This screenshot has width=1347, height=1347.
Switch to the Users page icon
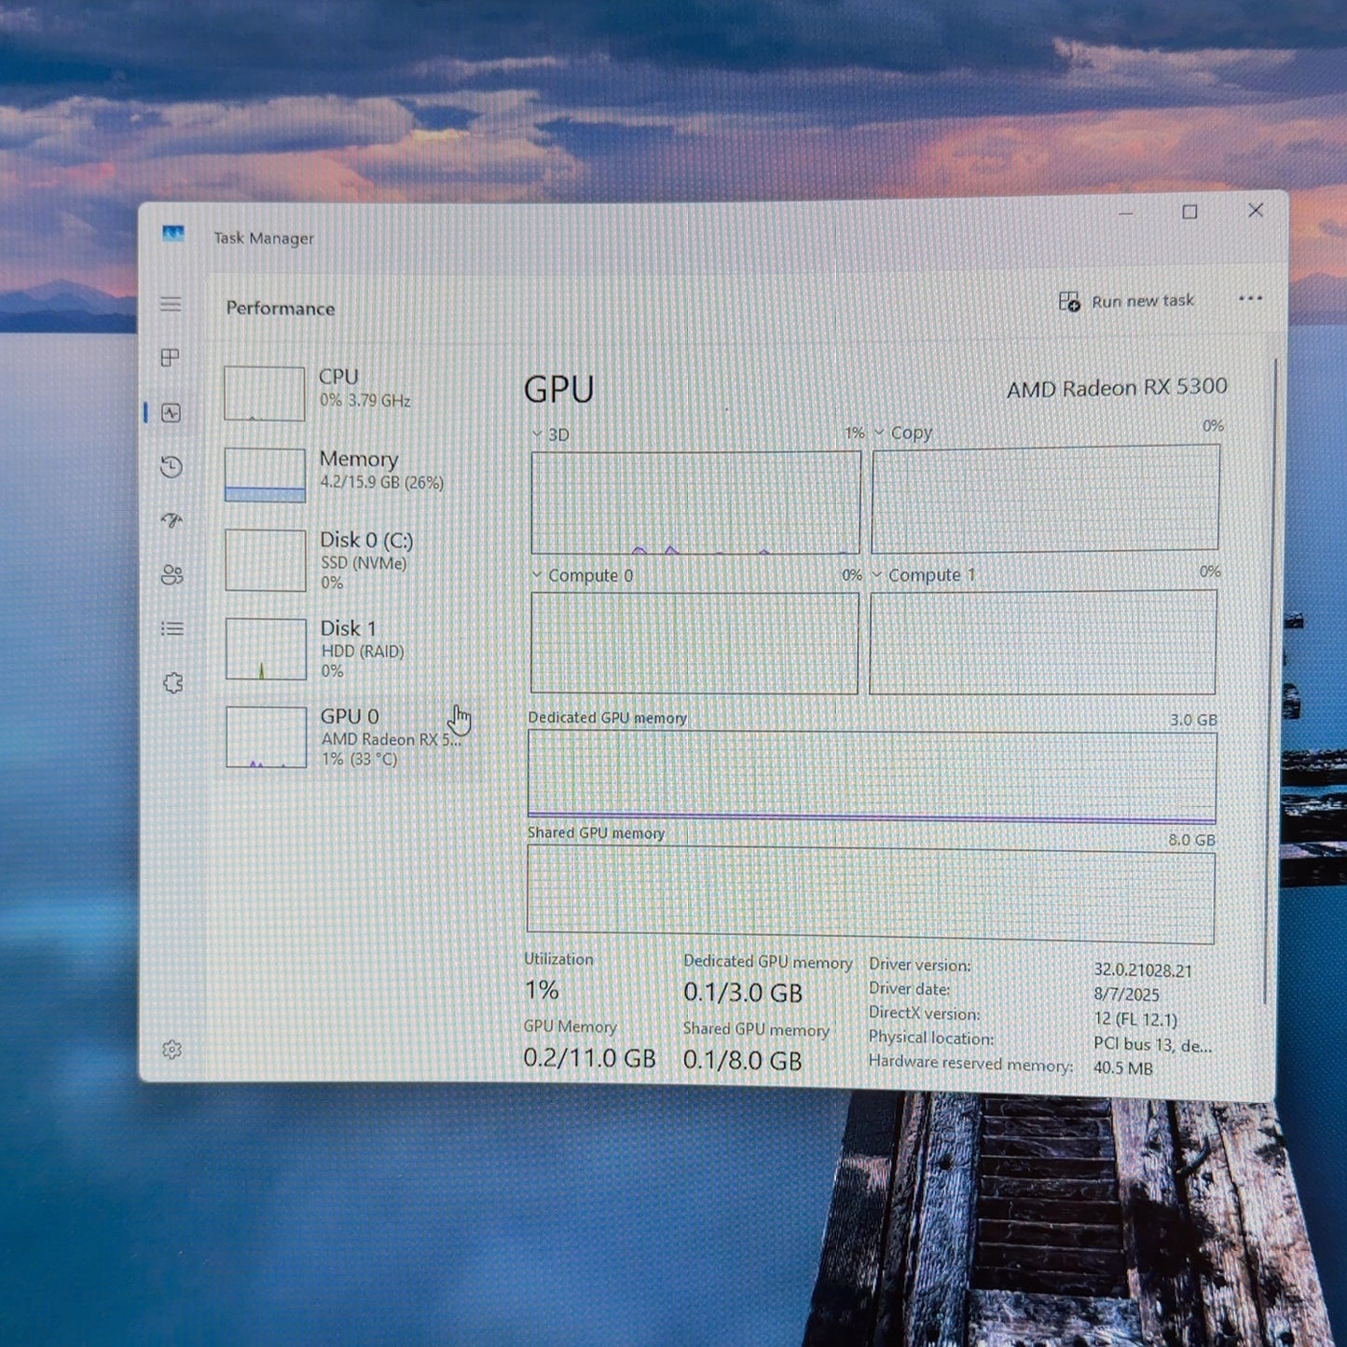pyautogui.click(x=172, y=574)
